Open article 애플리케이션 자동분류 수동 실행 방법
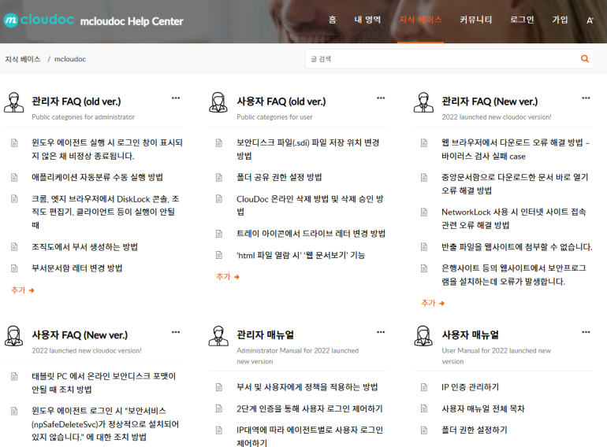 tap(97, 177)
